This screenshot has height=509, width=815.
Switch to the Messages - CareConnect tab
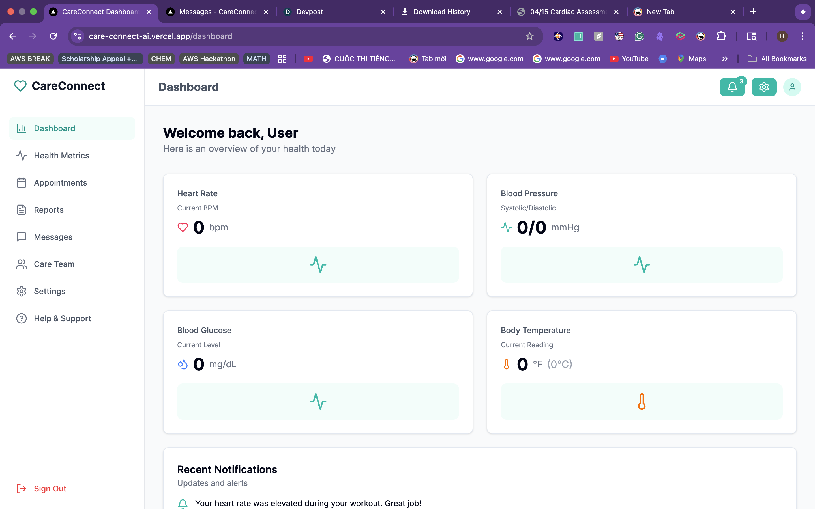click(x=217, y=12)
